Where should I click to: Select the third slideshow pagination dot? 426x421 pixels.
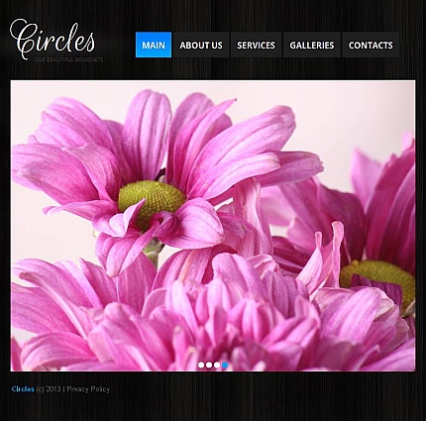point(217,365)
